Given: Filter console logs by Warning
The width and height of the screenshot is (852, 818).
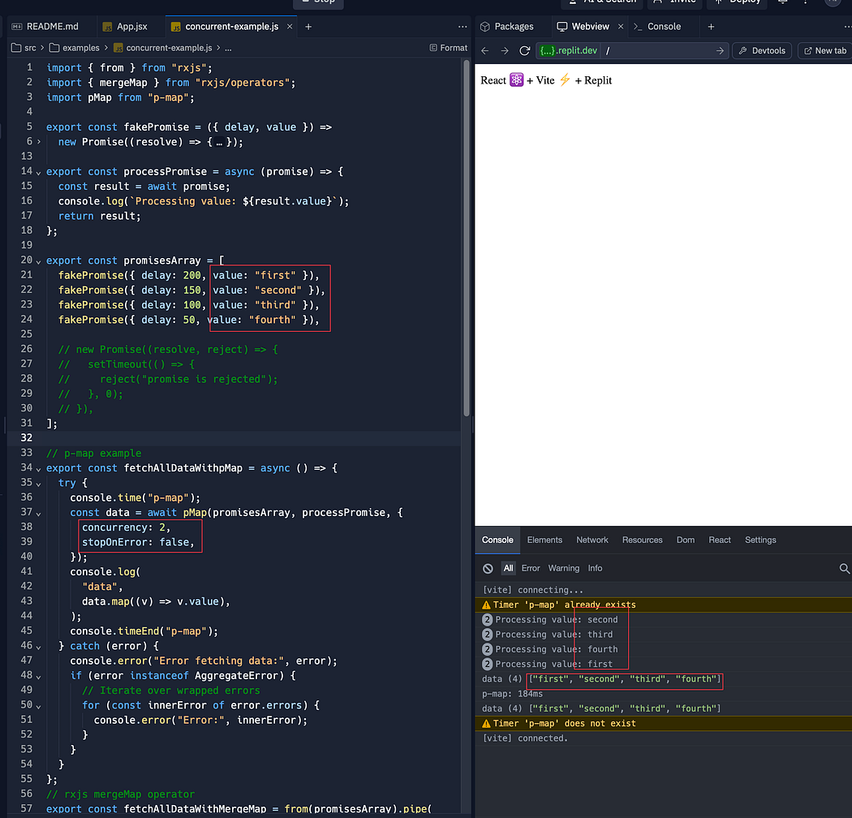Looking at the screenshot, I should [x=563, y=568].
